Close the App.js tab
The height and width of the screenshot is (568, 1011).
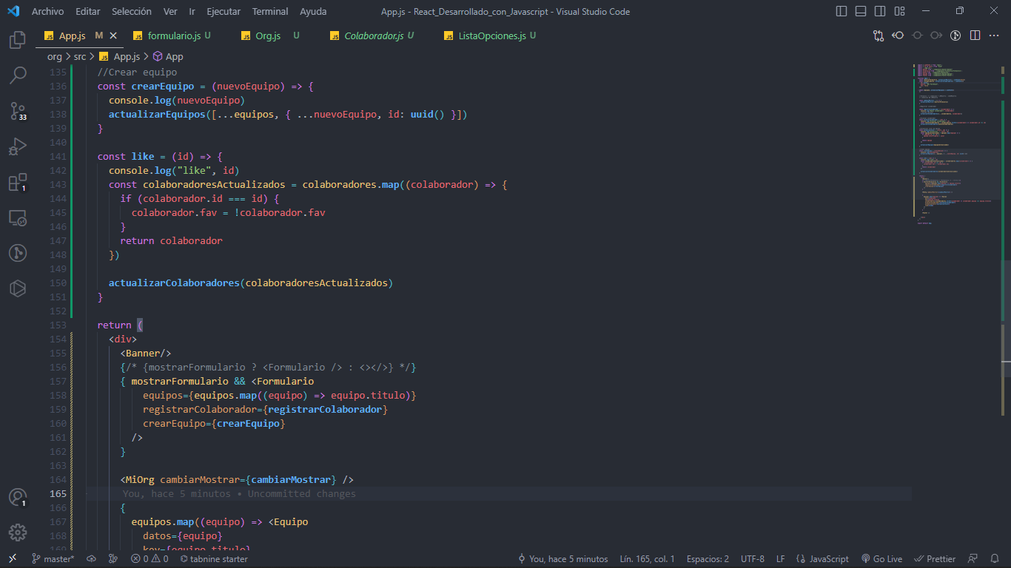coord(113,35)
